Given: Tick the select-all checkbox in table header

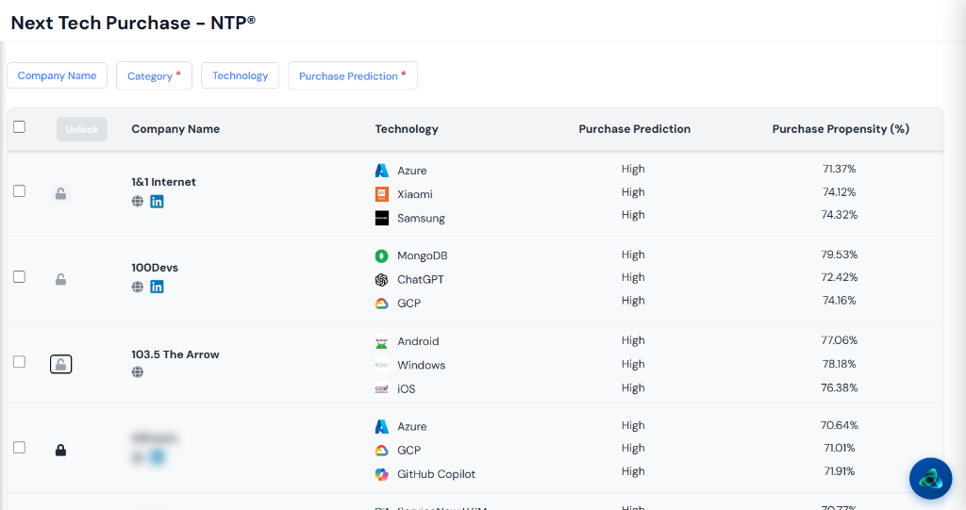Looking at the screenshot, I should pyautogui.click(x=20, y=127).
